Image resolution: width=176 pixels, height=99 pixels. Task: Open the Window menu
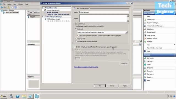(x=21, y=4)
